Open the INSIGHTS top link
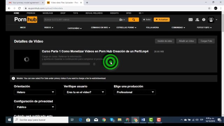This screenshot has width=224, height=126. pos(114,13)
